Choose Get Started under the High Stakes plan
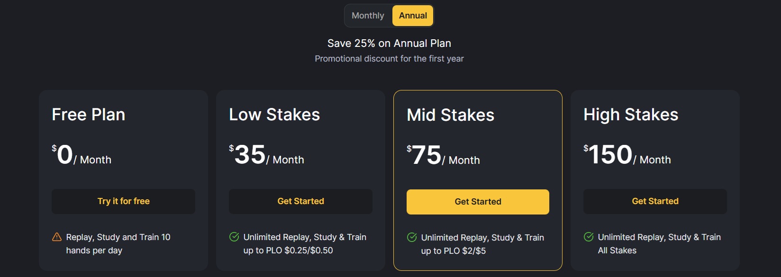Screen dimensions: 781x277 [x=655, y=201]
